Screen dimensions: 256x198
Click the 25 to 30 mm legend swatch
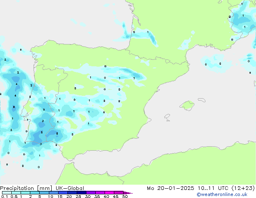(x=81, y=193)
